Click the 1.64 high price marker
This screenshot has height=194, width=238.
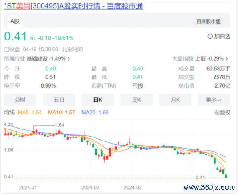point(60,125)
